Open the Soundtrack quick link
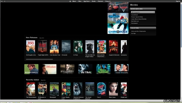The width and height of the screenshot is (182, 103). 135,15
